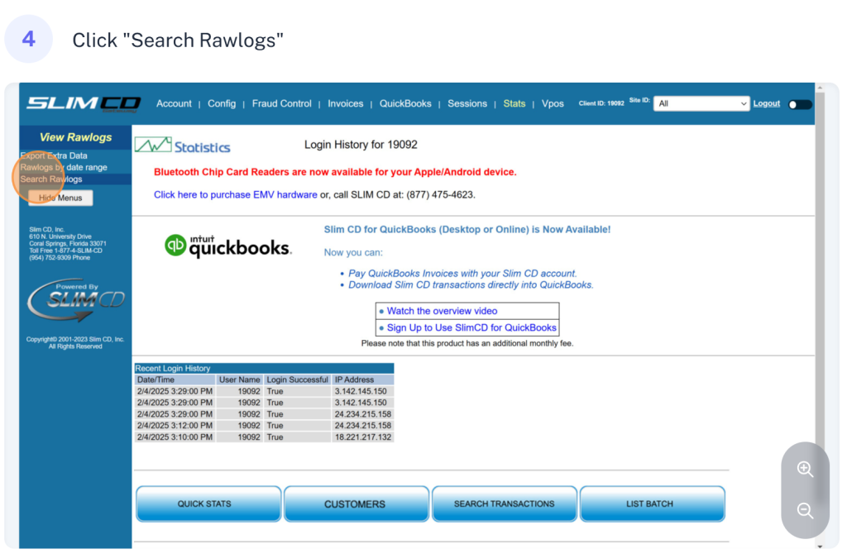This screenshot has height=554, width=847.
Task: Toggle the dark mode switch near Logout
Action: [x=799, y=104]
